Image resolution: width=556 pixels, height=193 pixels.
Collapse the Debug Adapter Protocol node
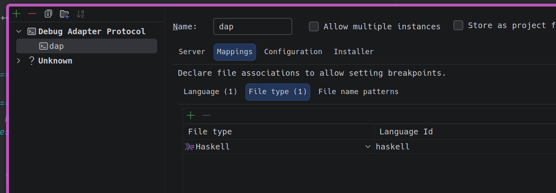click(x=19, y=31)
